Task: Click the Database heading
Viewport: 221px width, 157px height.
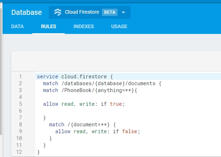Action: coord(26,12)
